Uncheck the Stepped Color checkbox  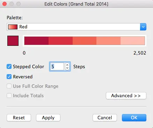coord(9,66)
